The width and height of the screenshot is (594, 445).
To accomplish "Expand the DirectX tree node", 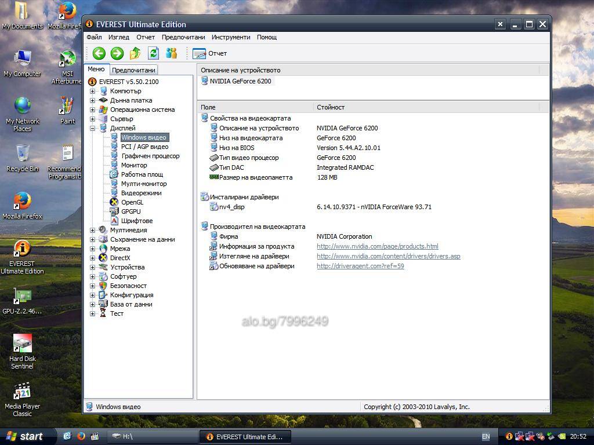I will click(x=92, y=258).
